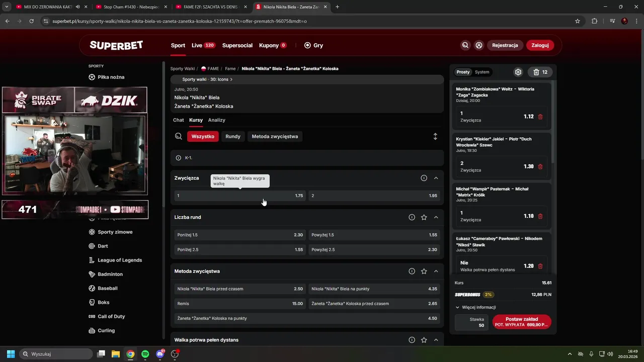
Task: Go to Sporty Walki breadcrumb
Action: (x=182, y=68)
